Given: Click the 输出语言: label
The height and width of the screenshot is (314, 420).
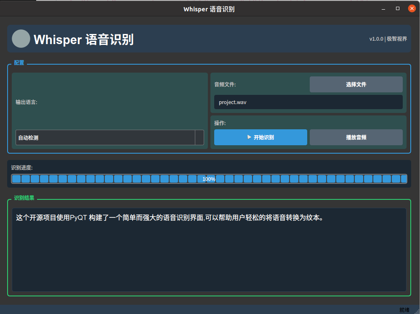Looking at the screenshot, I should [26, 102].
